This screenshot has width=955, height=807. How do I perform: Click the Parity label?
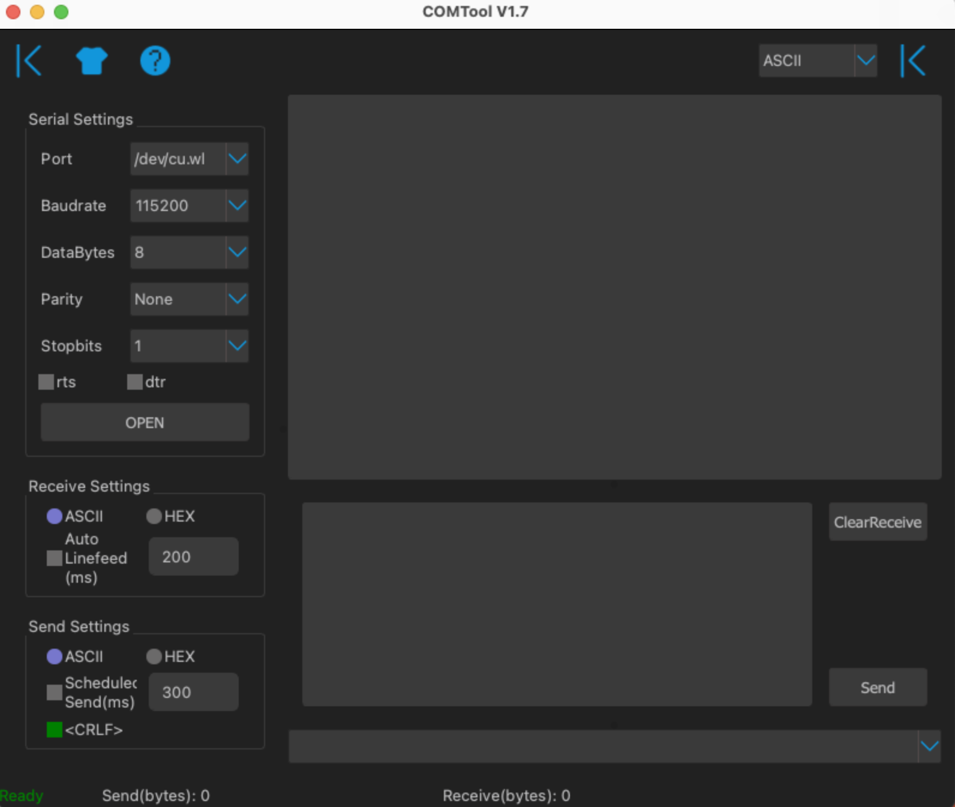[61, 299]
